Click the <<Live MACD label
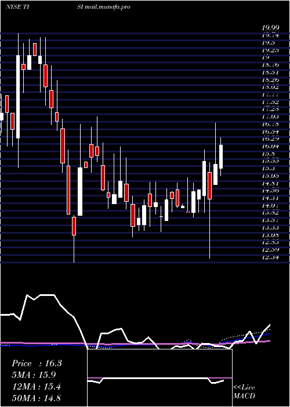 tap(244, 391)
